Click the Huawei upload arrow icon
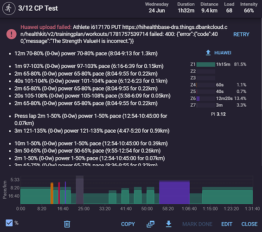The image size is (262, 232). [208, 52]
